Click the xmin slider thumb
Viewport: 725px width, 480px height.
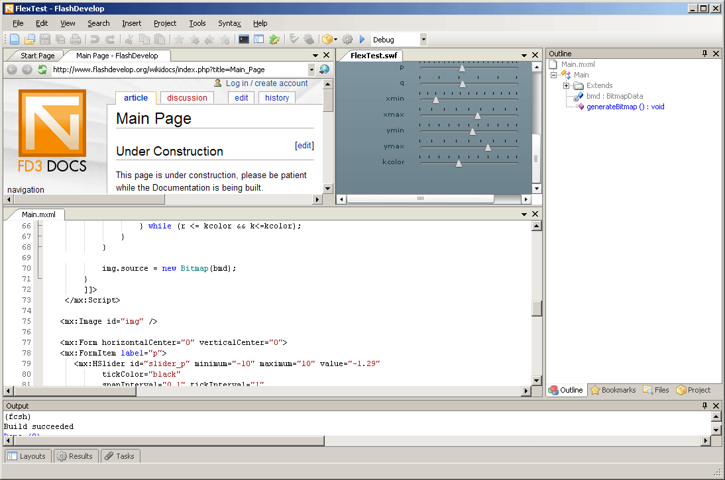[x=435, y=100]
